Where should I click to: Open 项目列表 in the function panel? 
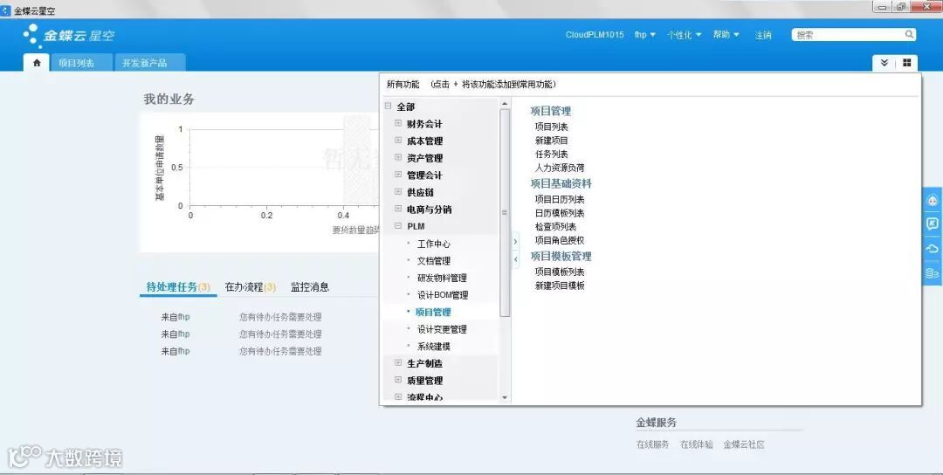[552, 127]
